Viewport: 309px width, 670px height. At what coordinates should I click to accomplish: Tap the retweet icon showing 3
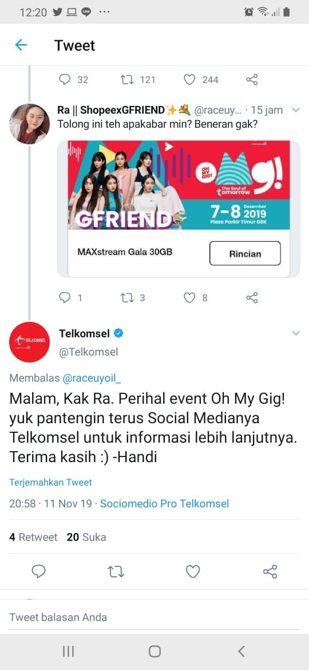[127, 297]
